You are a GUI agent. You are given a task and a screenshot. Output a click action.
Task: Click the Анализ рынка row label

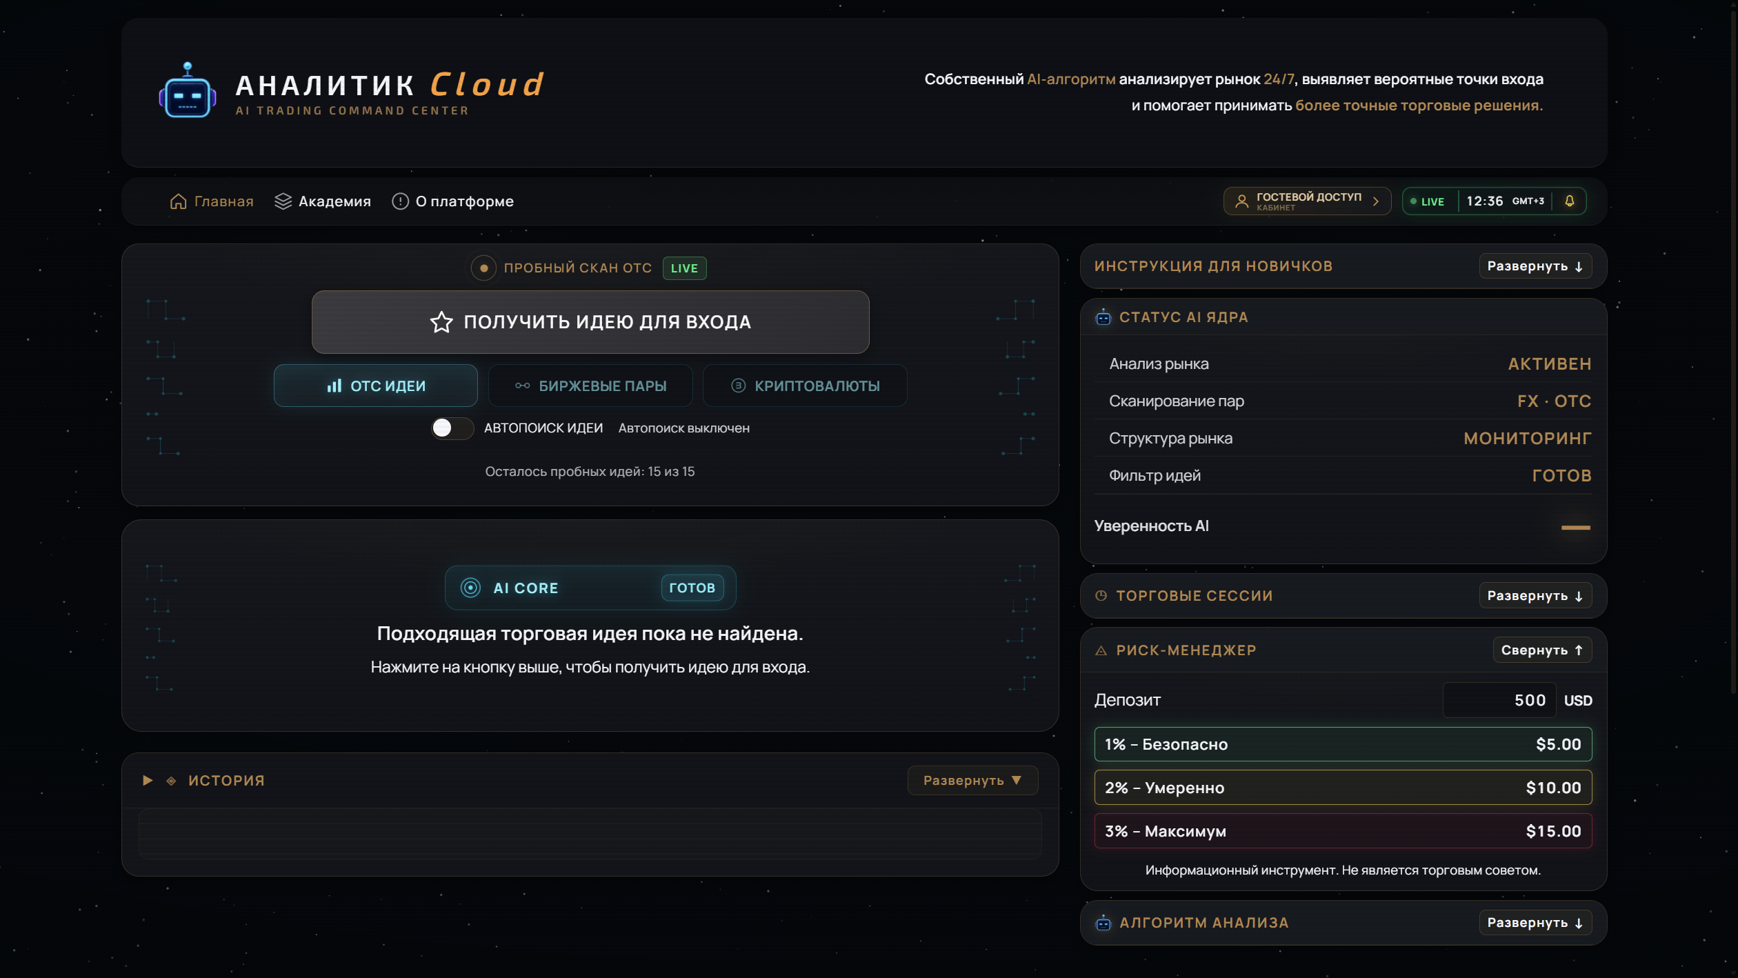[x=1159, y=364]
